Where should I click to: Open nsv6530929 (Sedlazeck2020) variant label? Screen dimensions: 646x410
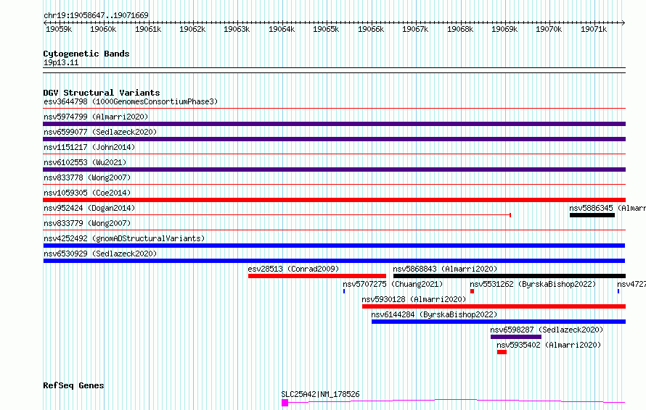click(x=100, y=254)
